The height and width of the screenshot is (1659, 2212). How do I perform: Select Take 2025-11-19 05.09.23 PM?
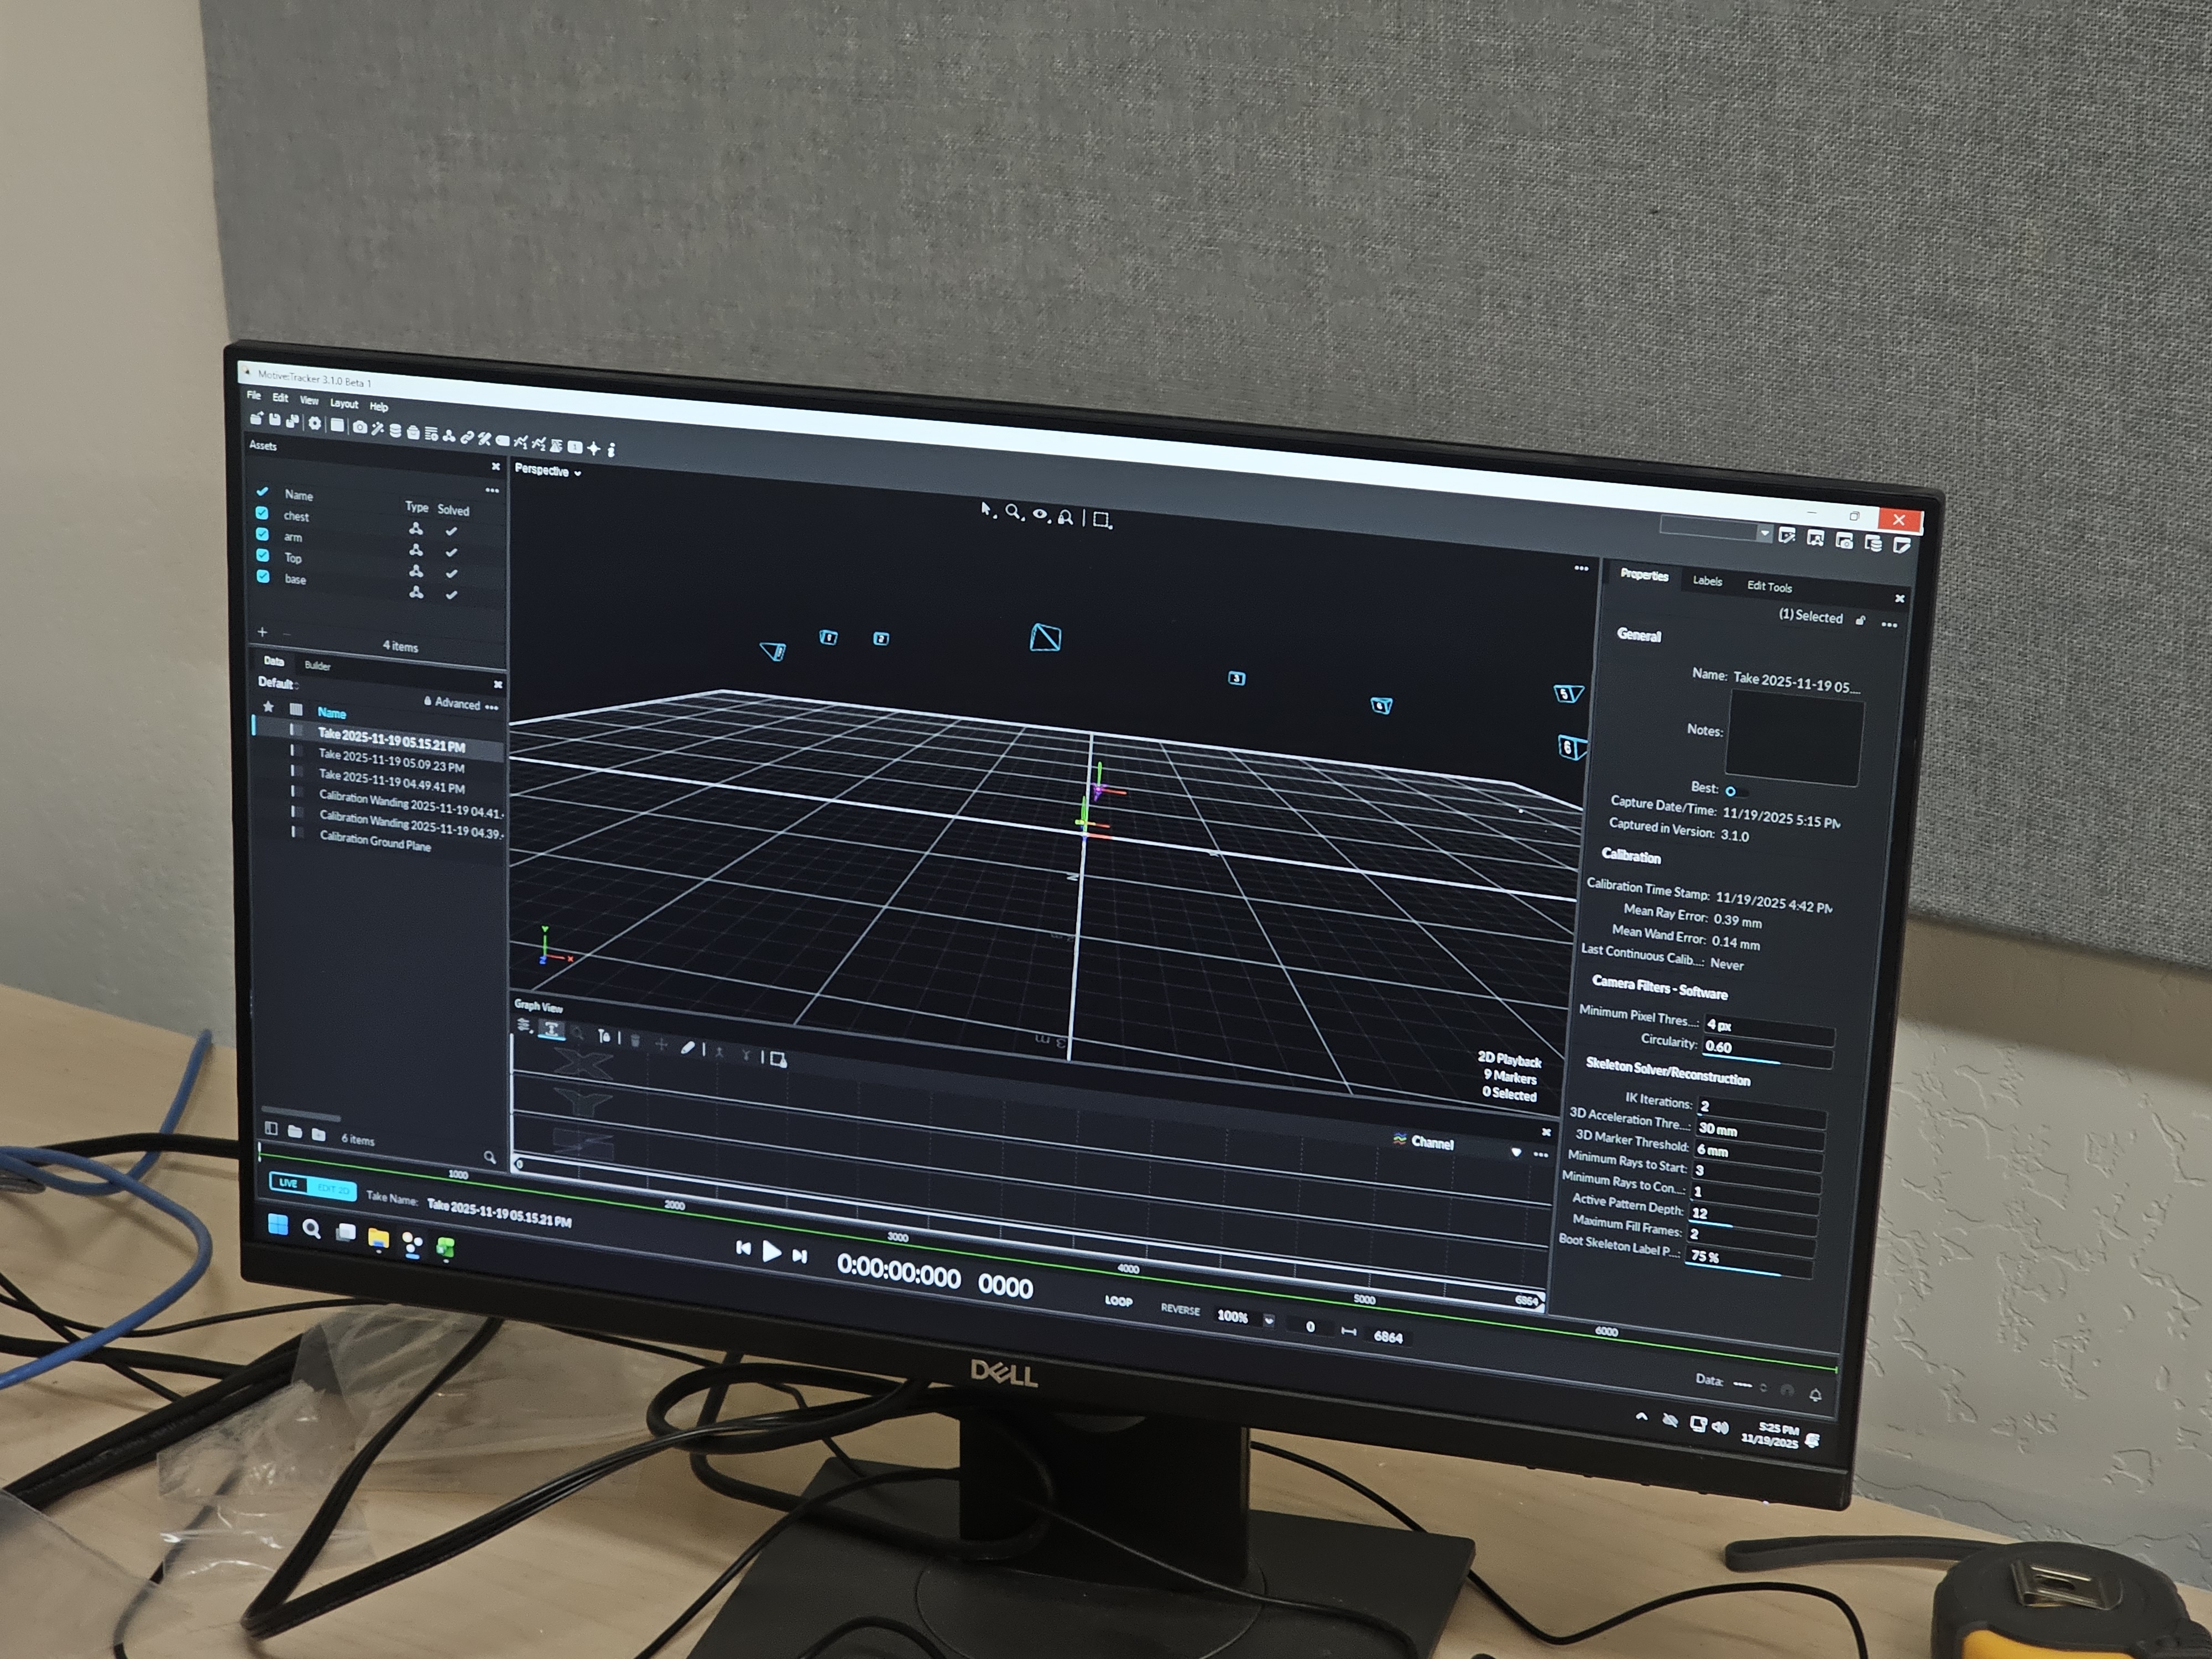(391, 761)
